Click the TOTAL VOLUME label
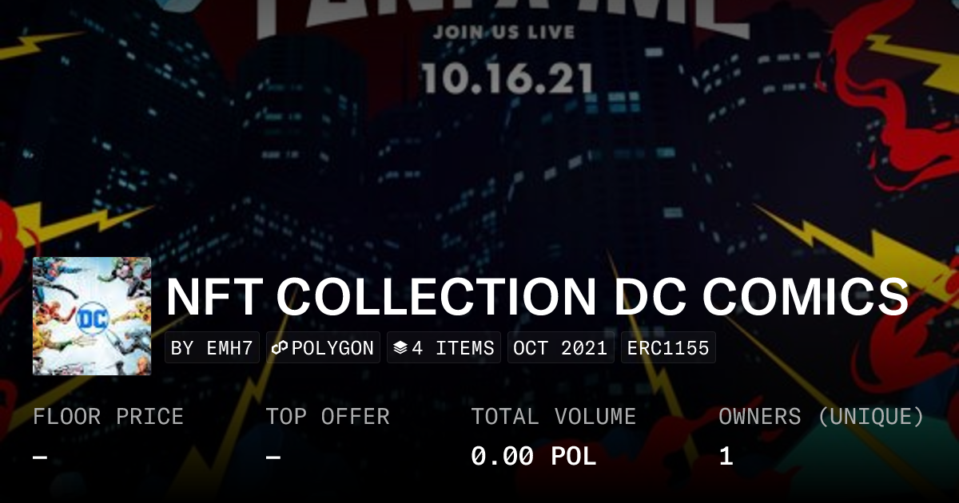The height and width of the screenshot is (503, 959). tap(553, 417)
